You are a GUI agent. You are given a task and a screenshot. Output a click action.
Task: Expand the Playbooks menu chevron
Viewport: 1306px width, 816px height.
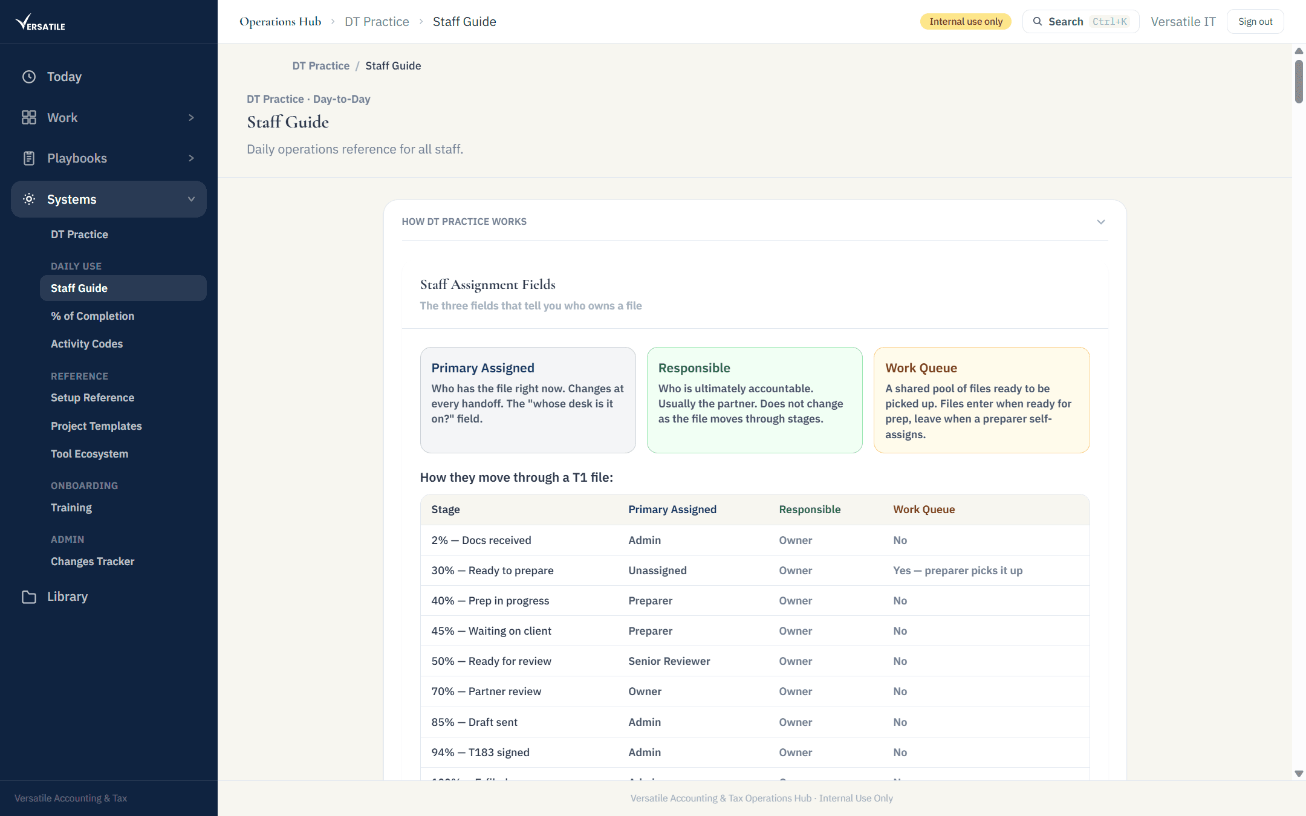(x=191, y=158)
